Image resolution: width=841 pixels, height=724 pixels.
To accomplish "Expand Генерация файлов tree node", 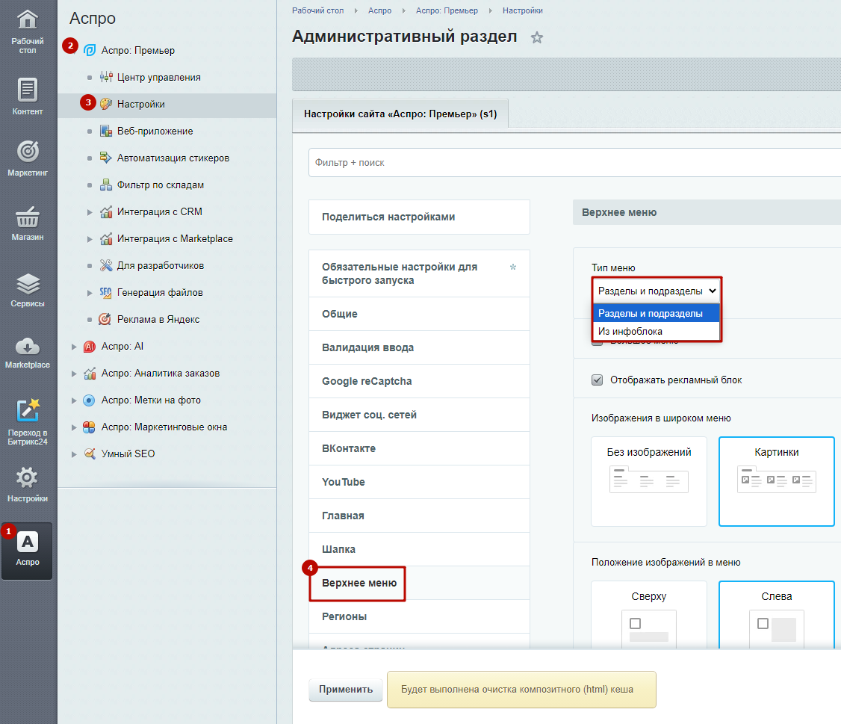I will pos(90,292).
